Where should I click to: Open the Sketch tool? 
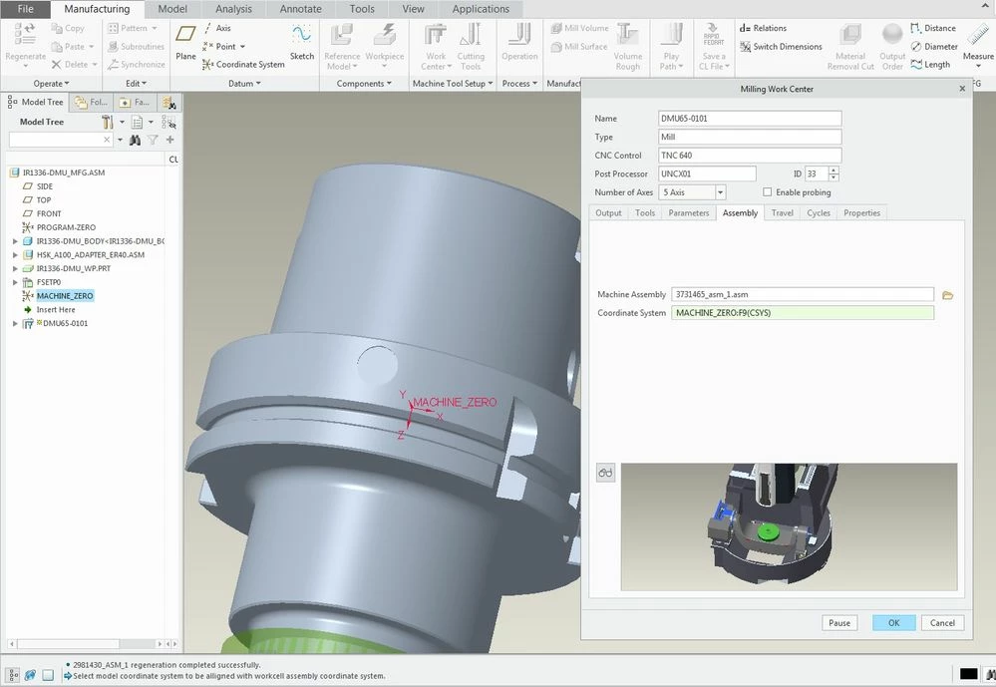click(x=302, y=42)
